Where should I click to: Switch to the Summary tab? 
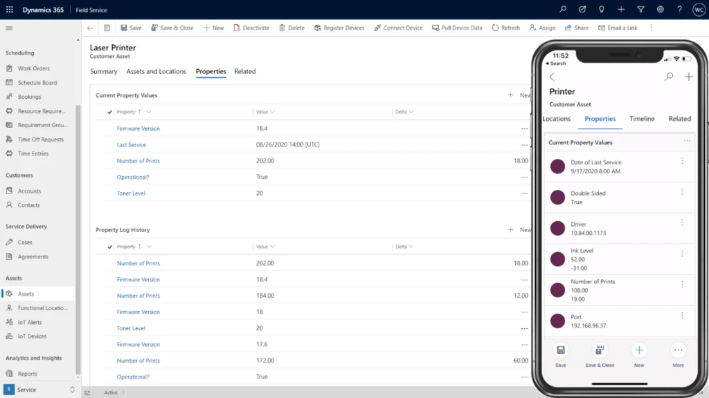point(103,71)
